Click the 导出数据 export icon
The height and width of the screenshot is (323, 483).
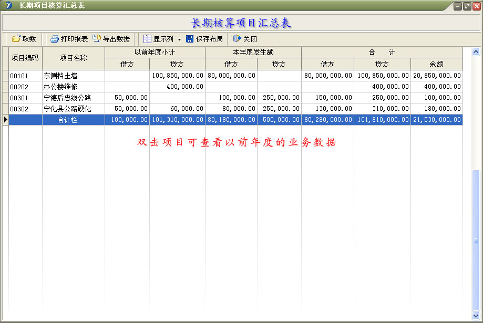click(x=96, y=39)
